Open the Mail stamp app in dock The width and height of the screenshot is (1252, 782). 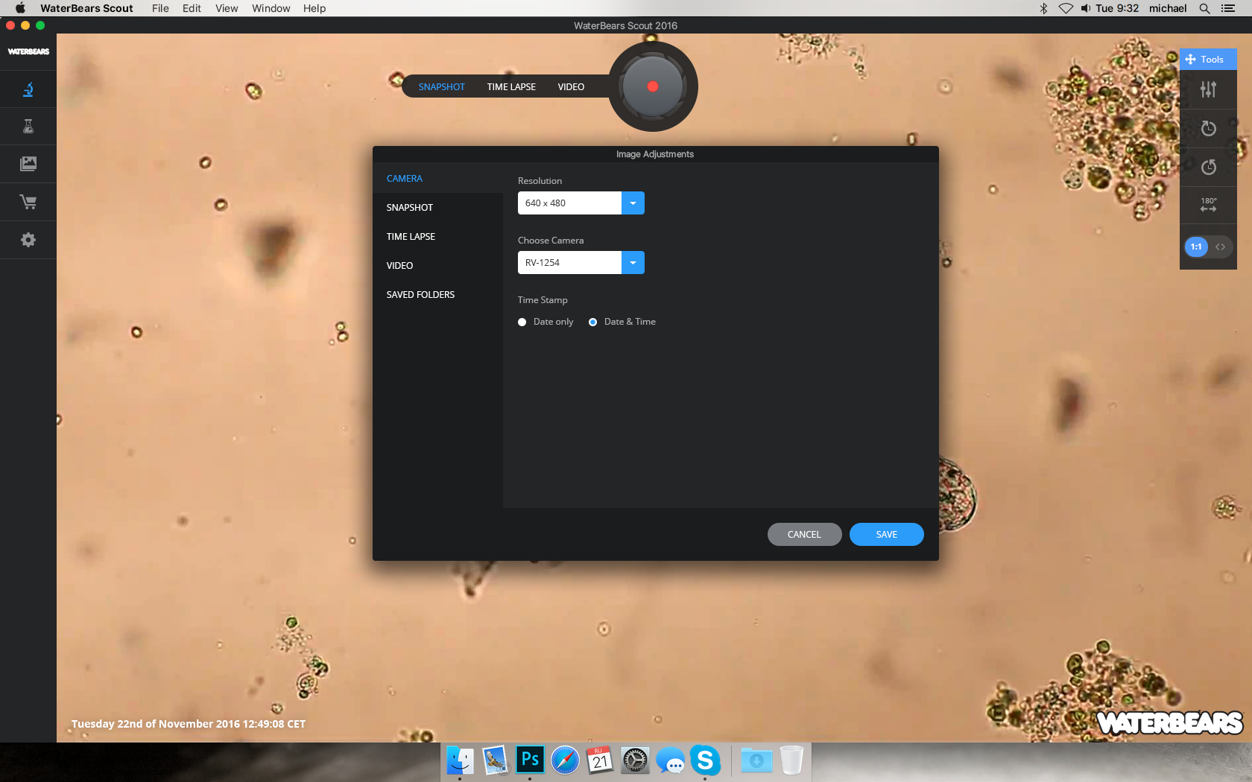tap(495, 761)
